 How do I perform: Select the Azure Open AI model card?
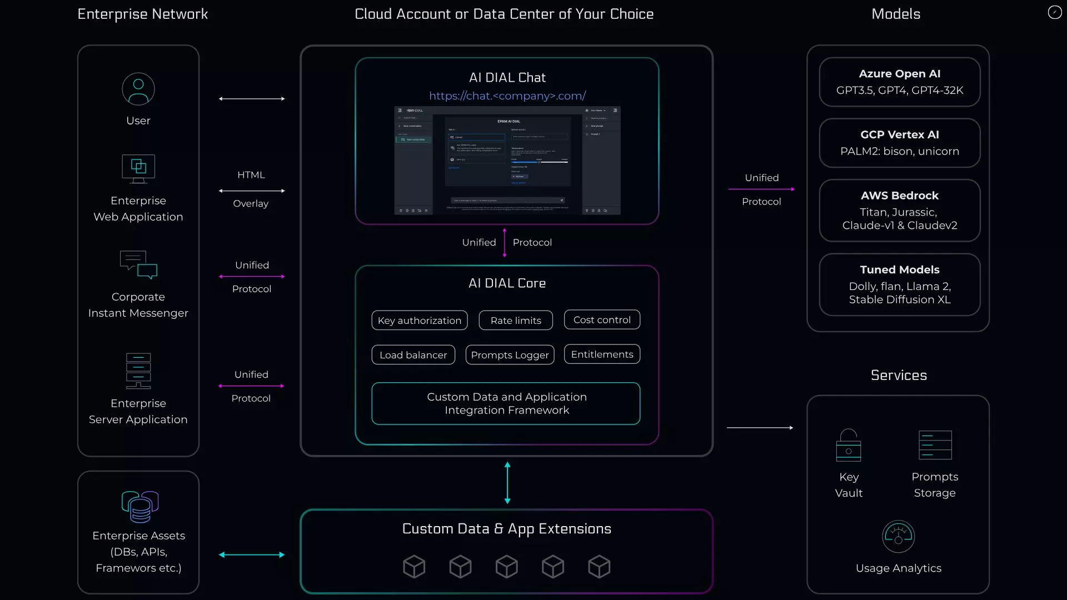click(900, 82)
